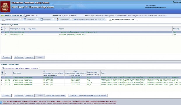Viewport: 181px width, 105px height.
Task: Click Операции с имуществом button
Action: (x=55, y=95)
